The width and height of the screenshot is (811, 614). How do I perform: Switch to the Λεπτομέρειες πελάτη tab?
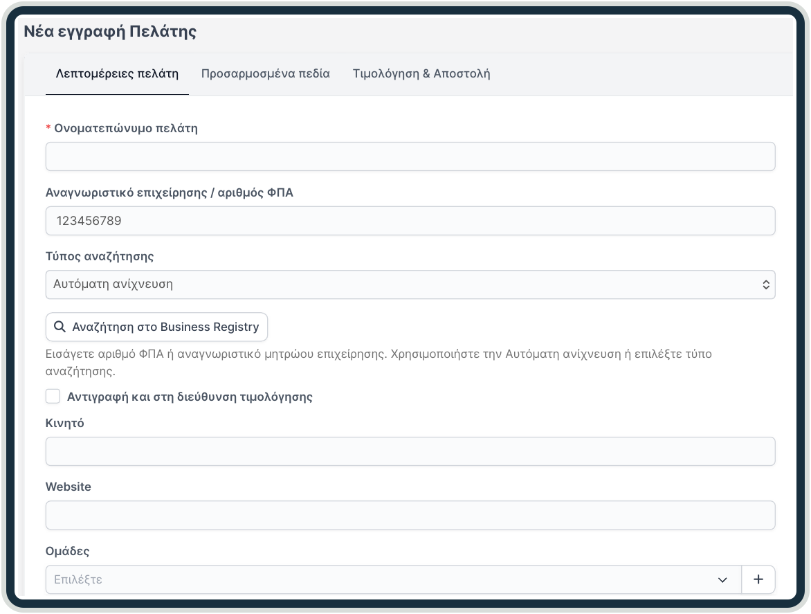117,73
